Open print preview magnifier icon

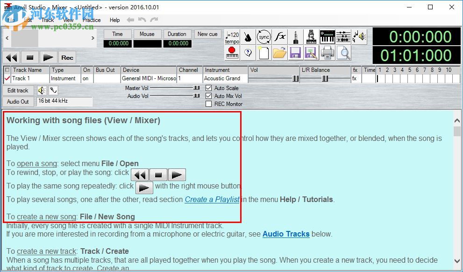coord(343,53)
